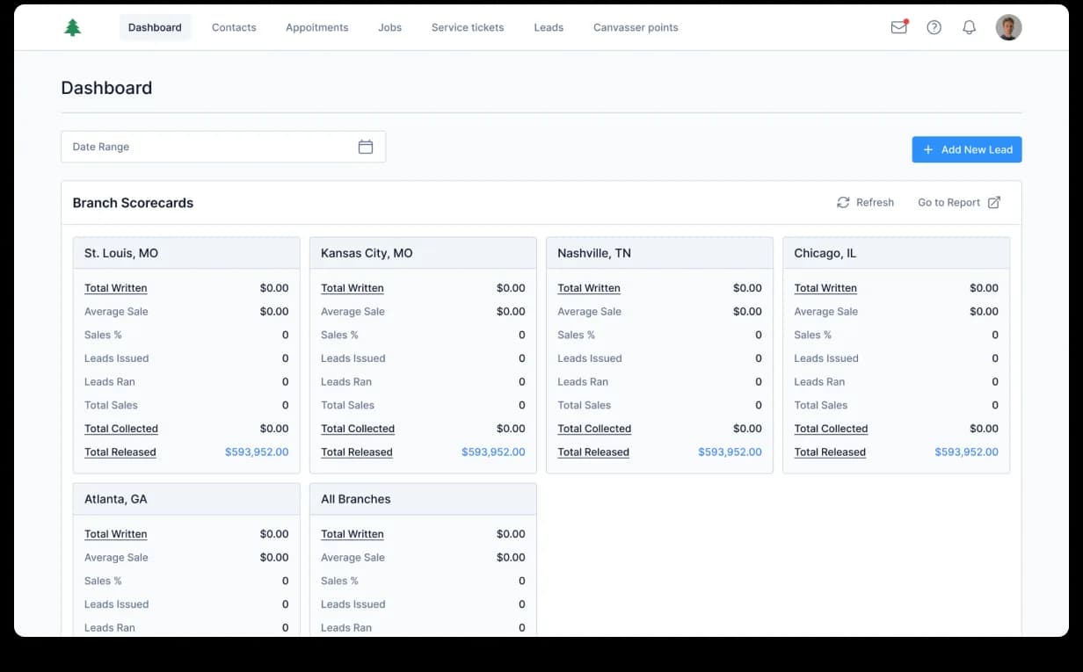Image resolution: width=1083 pixels, height=672 pixels.
Task: Open Total Collected in St. Louis card
Action: point(121,429)
